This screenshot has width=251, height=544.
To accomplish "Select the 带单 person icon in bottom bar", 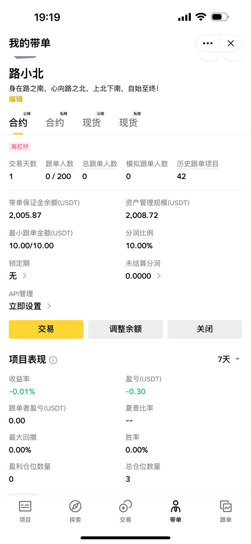I will pos(176,511).
